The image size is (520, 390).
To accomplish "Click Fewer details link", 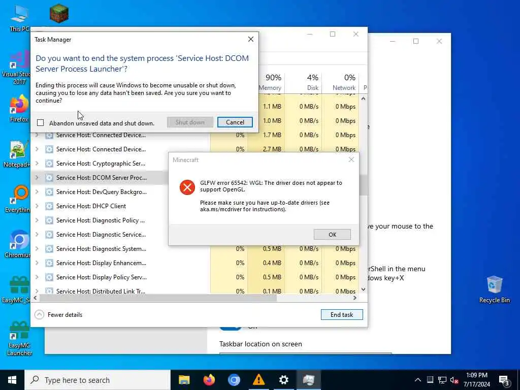I will click(64, 315).
